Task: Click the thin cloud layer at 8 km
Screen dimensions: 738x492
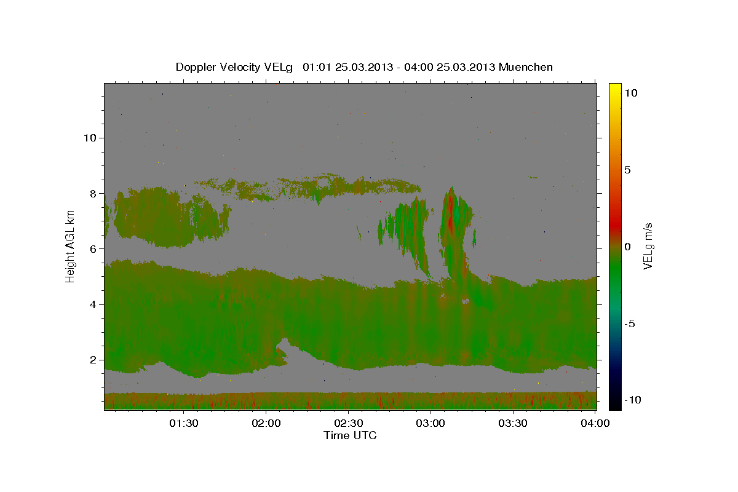Action: (x=307, y=186)
